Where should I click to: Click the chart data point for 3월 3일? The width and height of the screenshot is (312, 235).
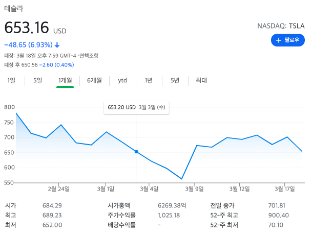(x=136, y=152)
